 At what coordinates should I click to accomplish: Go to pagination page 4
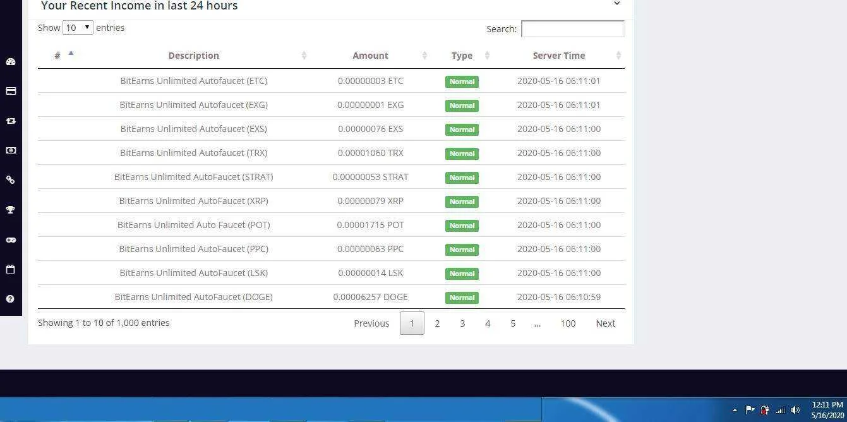488,323
